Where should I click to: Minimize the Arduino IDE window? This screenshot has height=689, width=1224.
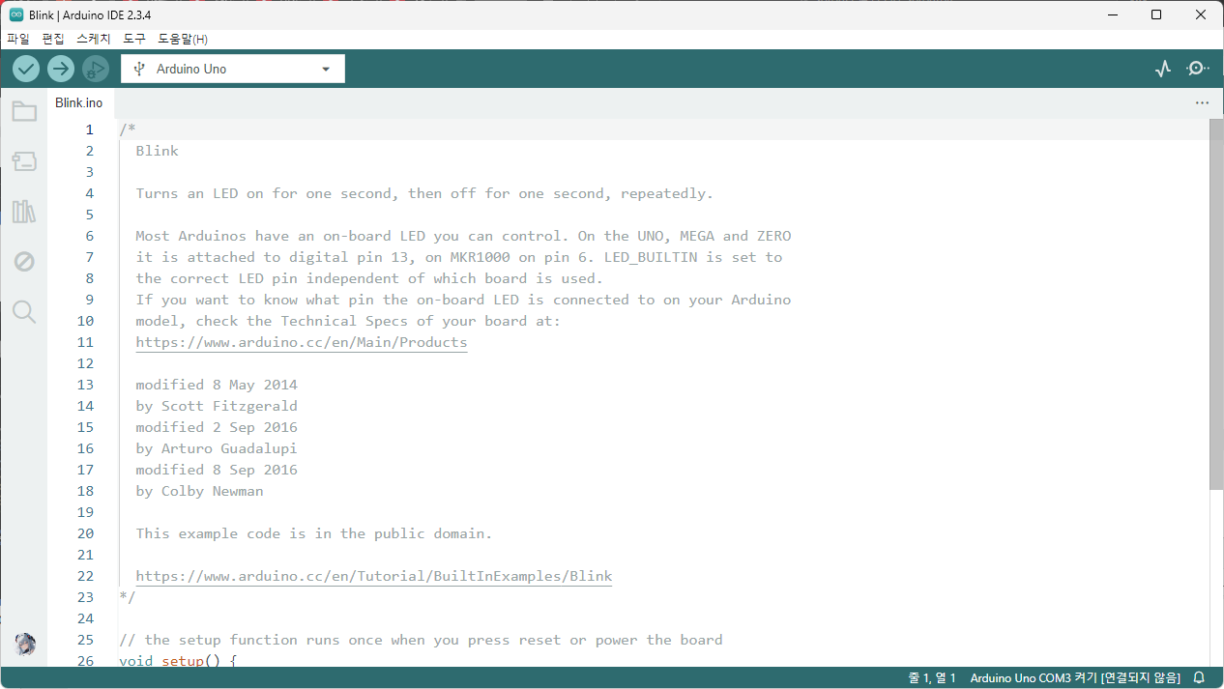[x=1112, y=14]
